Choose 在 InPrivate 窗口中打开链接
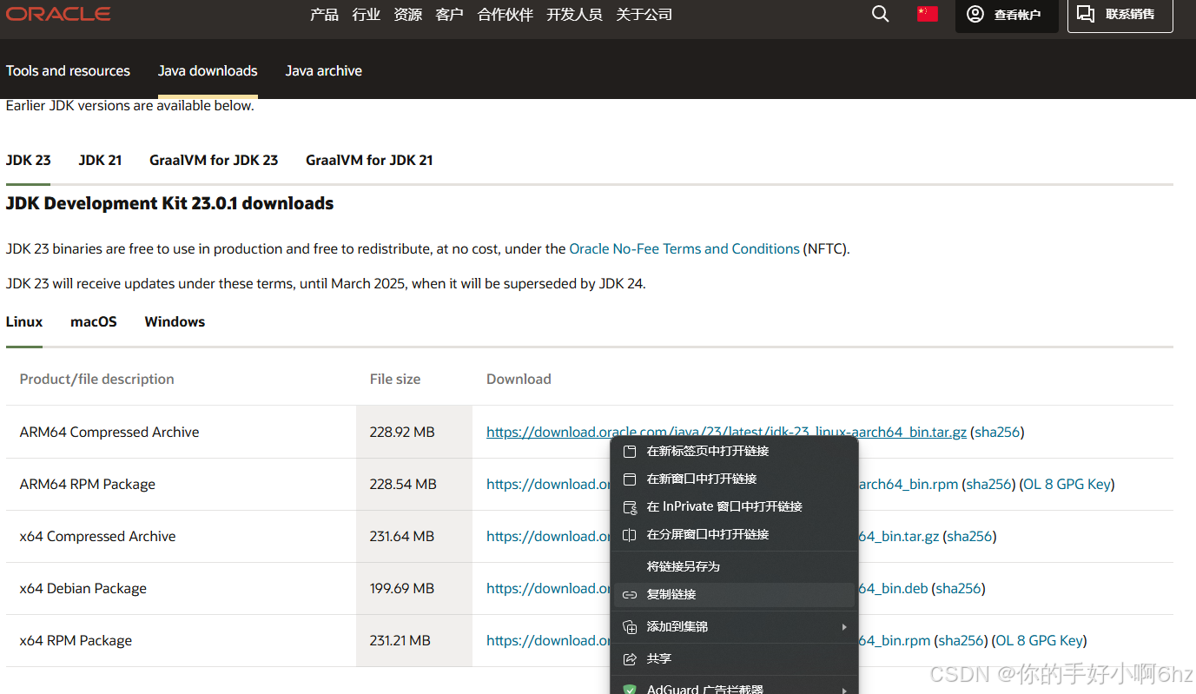Screen dimensions: 1196x694 pyautogui.click(x=734, y=507)
